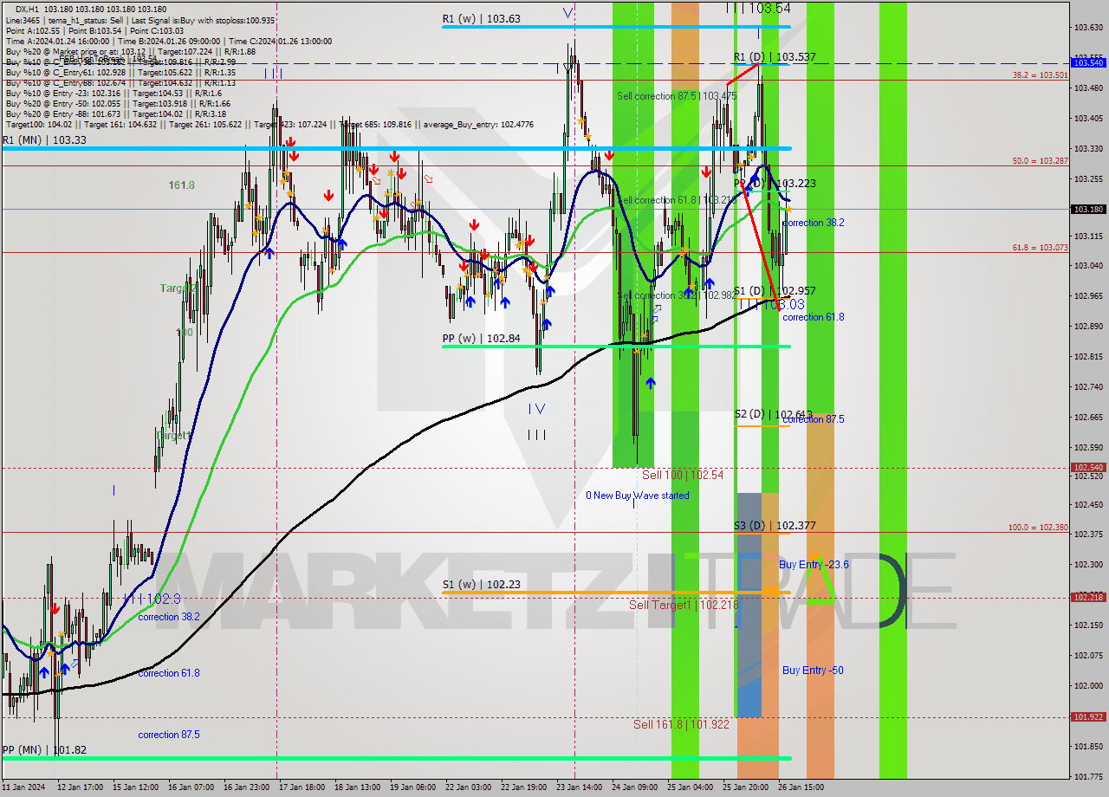The image size is (1109, 797).
Task: Click the orange arrow beside Buy Entry -23.6
Action: click(x=814, y=555)
